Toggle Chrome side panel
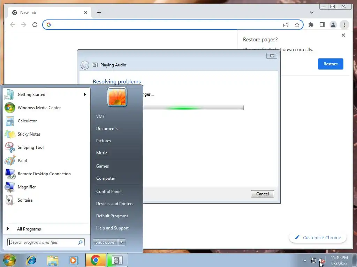Image resolution: width=357 pixels, height=267 pixels. point(322,25)
